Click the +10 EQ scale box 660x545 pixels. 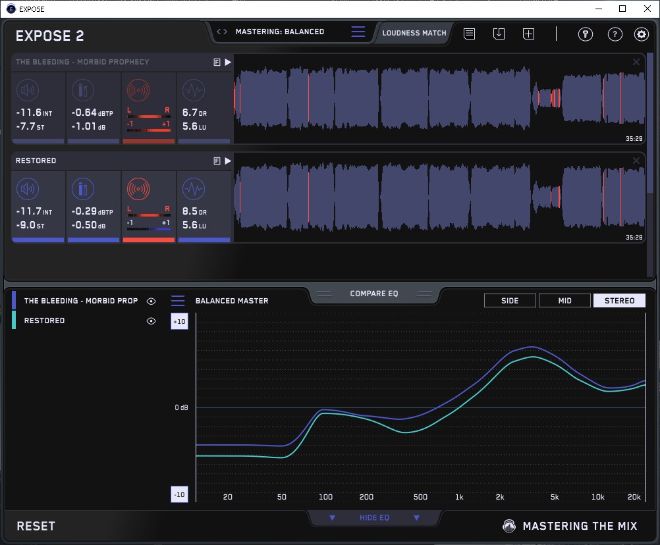179,321
